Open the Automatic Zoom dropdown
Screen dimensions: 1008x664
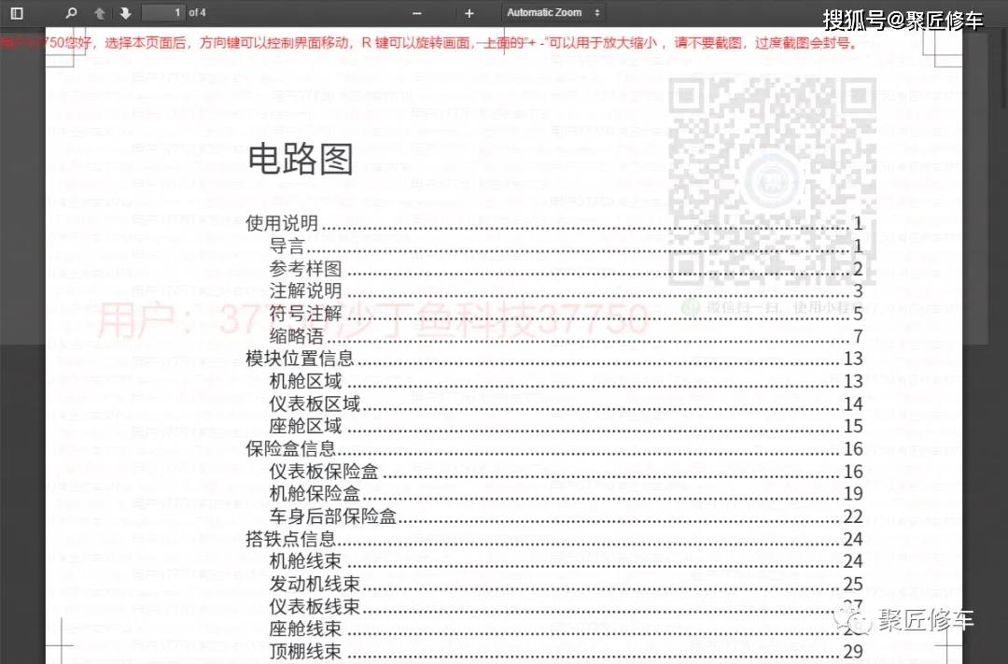point(553,13)
